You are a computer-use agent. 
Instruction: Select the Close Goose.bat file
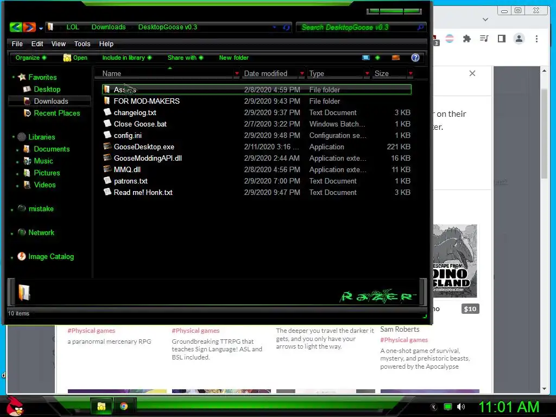(x=257, y=124)
